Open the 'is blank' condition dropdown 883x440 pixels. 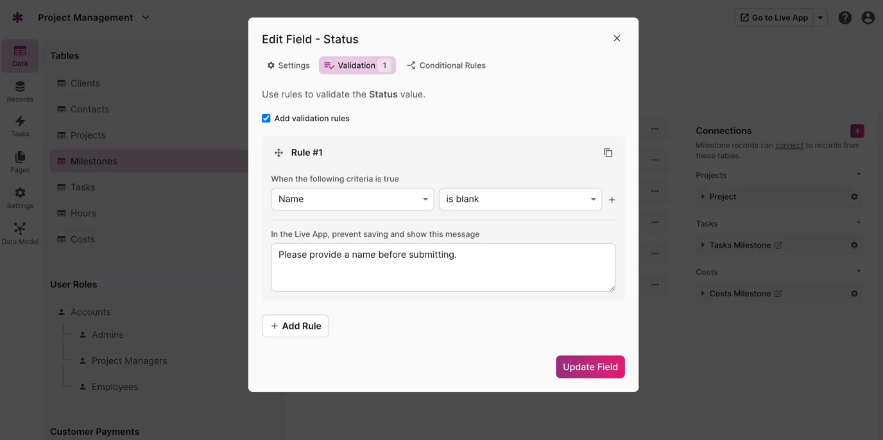520,199
